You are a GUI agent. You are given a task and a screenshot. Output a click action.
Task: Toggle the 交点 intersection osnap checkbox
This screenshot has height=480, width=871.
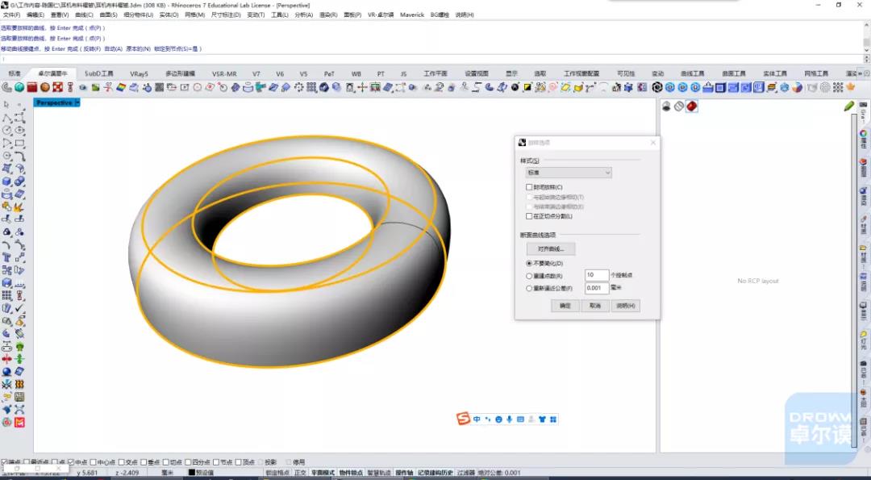pyautogui.click(x=122, y=462)
